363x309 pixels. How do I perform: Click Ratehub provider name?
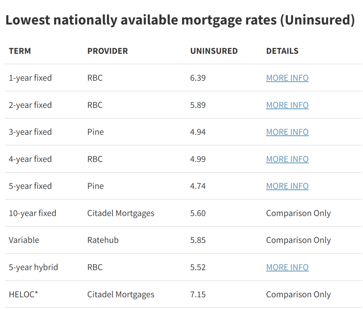tap(103, 240)
